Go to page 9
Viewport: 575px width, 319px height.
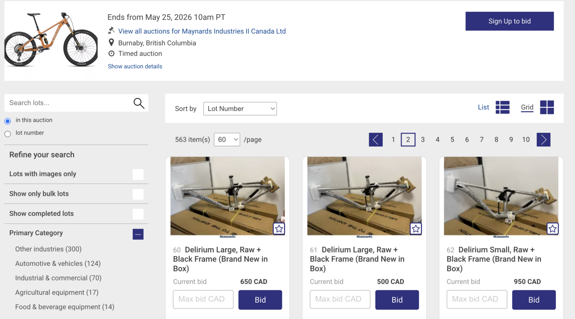(x=511, y=139)
